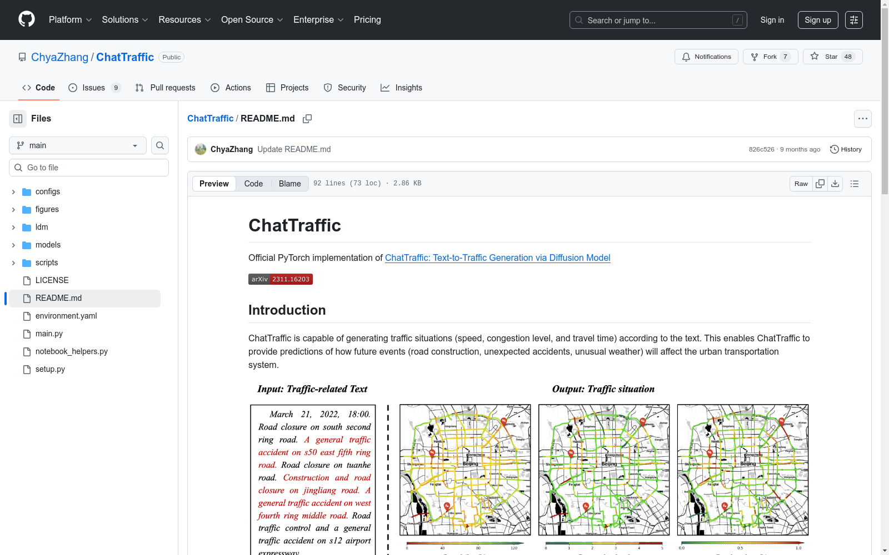Expand the scripts folder chevron

[x=13, y=263]
